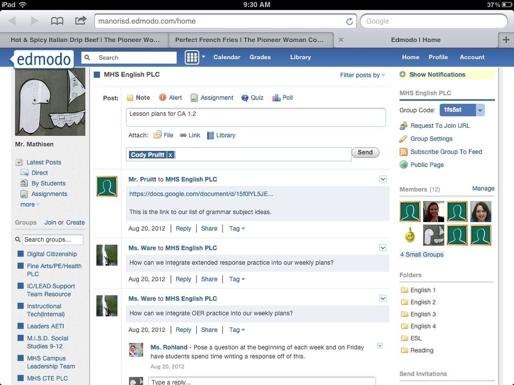
Task: Open the Grades menu item
Action: 260,57
